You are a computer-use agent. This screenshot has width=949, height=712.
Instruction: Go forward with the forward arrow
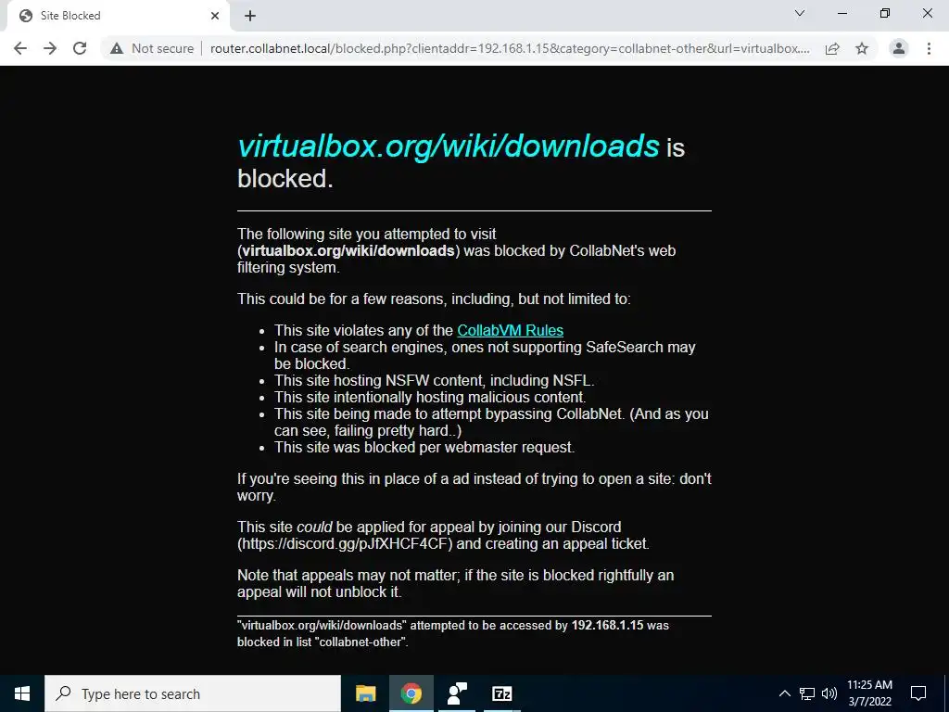click(50, 48)
